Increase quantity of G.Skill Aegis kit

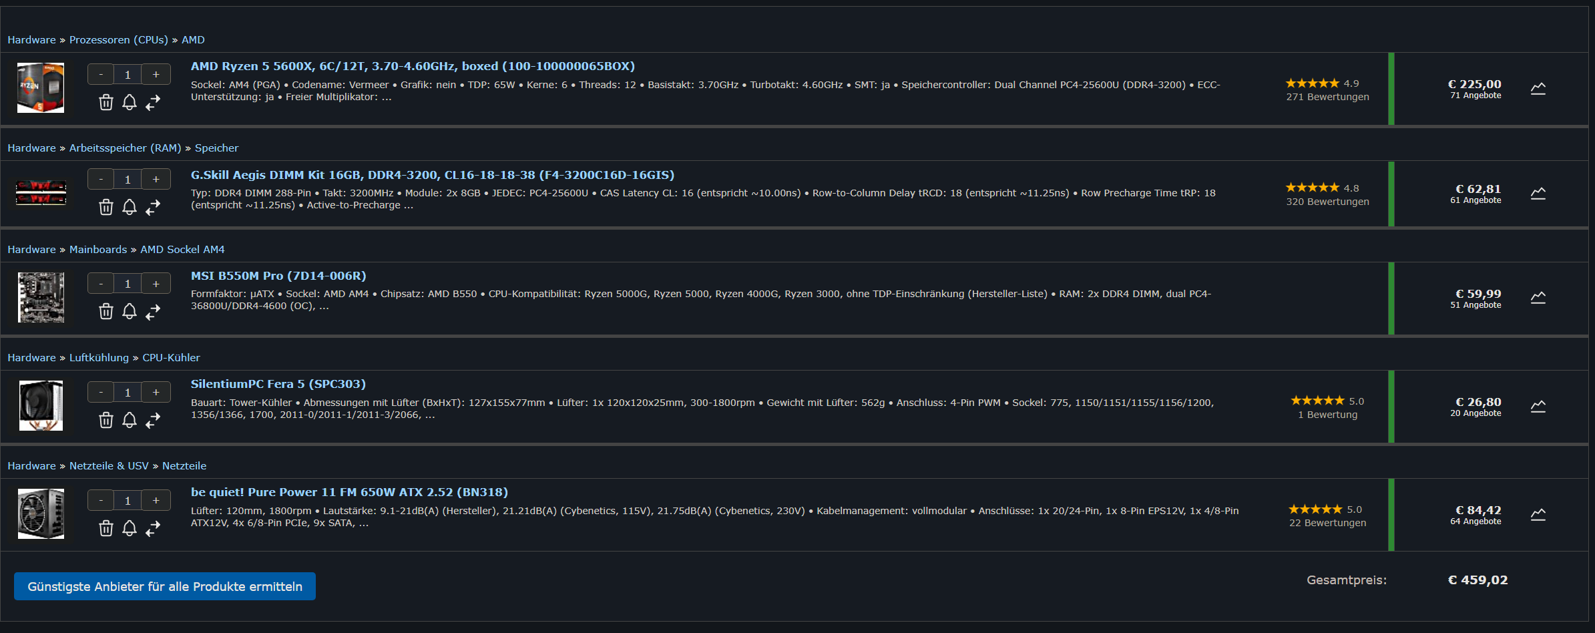(156, 179)
